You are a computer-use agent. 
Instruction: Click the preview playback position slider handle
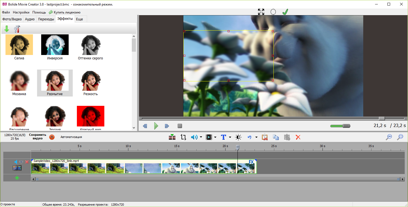tap(382, 118)
